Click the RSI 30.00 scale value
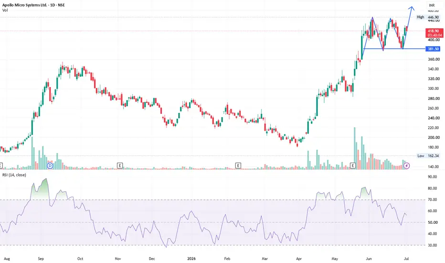 tap(432, 245)
